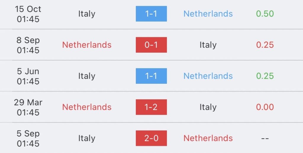The height and width of the screenshot is (153, 303).
Task: Select red Netherlands in 29 Mar match
Action: tap(87, 107)
